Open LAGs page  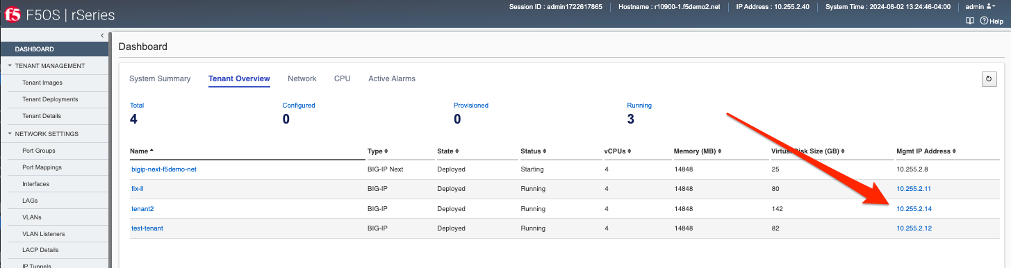tap(30, 200)
